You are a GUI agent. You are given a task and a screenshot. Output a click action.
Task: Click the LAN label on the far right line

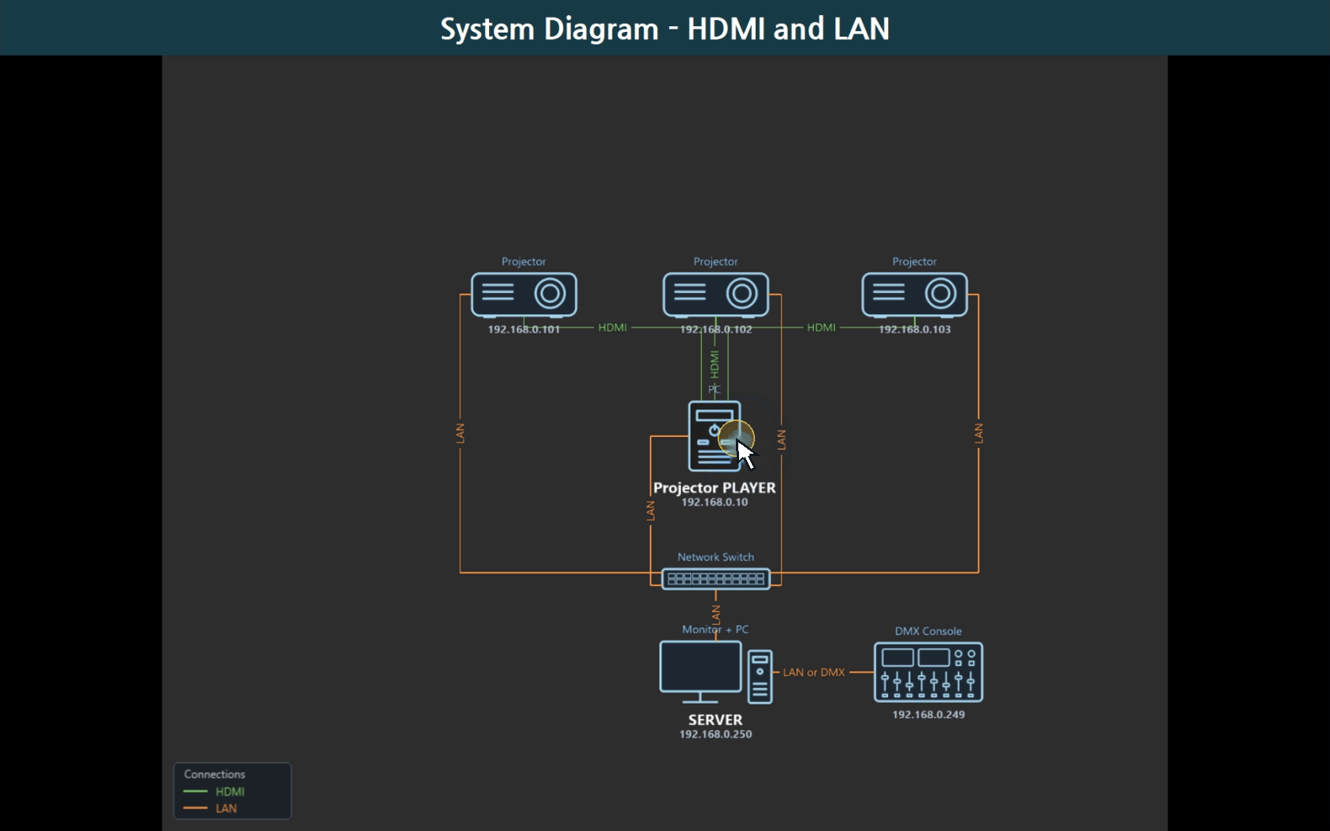[x=979, y=434]
